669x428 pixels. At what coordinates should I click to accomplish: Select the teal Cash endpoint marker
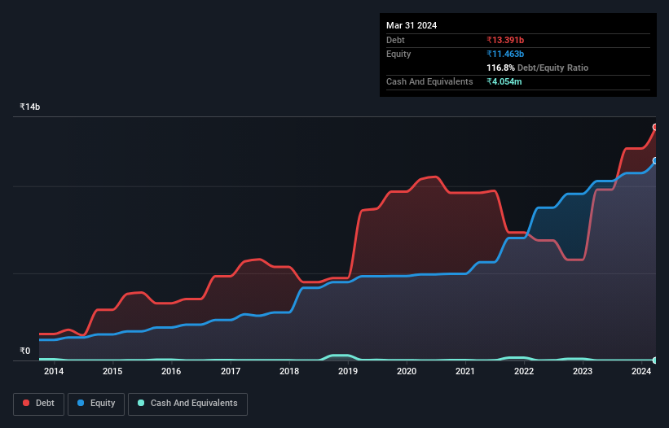pyautogui.click(x=655, y=360)
